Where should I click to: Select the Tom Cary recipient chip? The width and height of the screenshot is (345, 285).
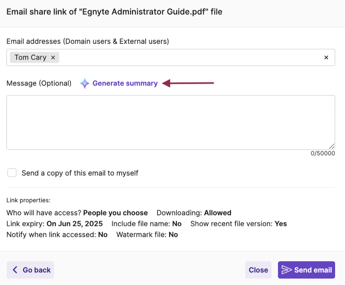pos(30,58)
